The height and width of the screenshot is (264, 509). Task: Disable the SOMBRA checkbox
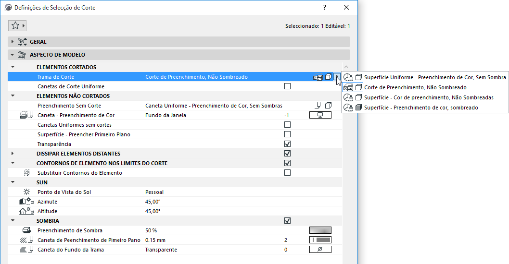tap(287, 221)
